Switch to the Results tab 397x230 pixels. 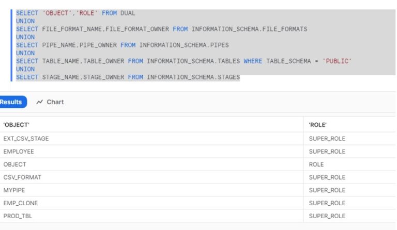point(11,102)
